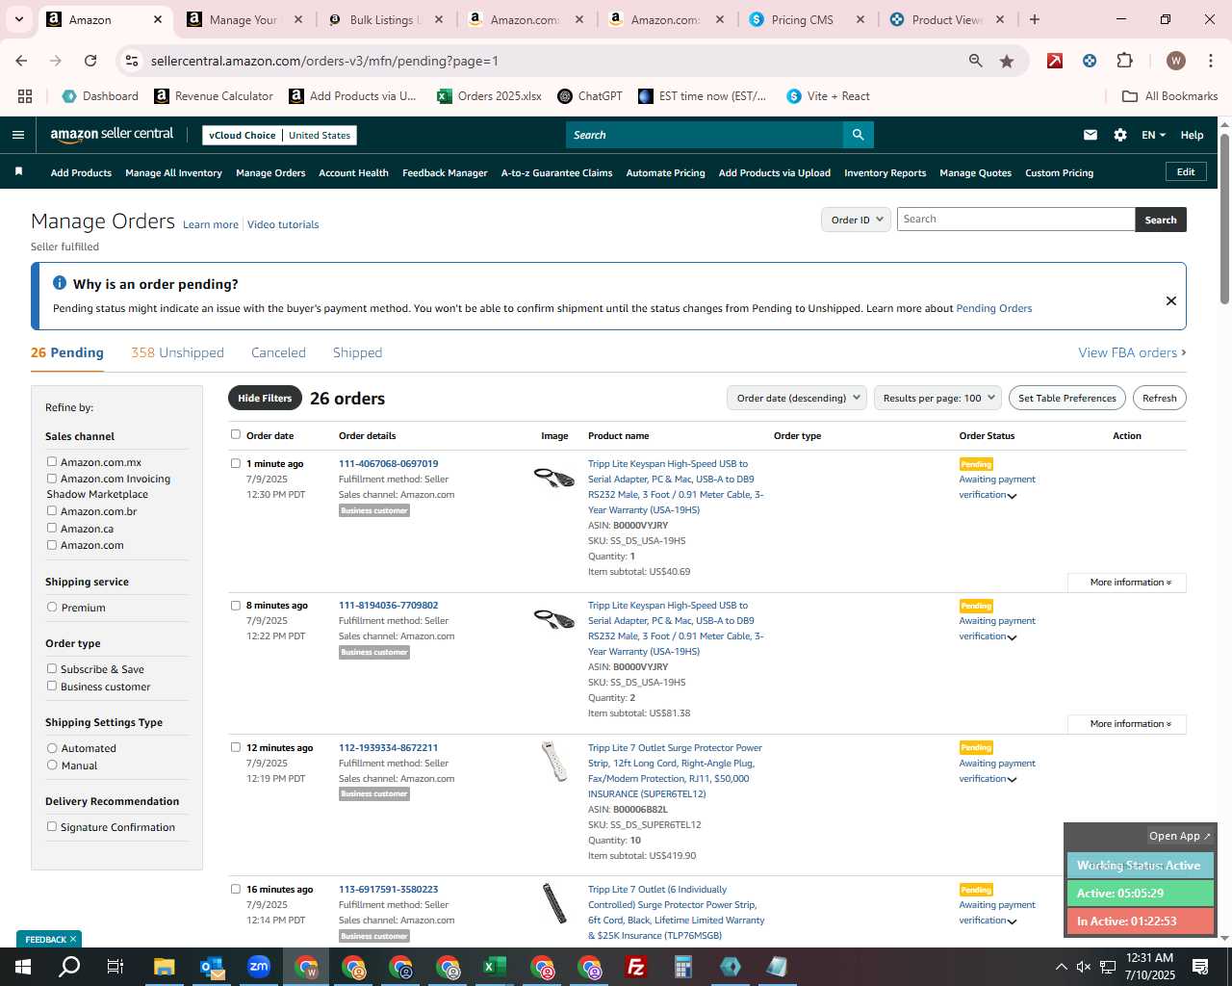Open the Order ID search type dropdown
The height and width of the screenshot is (986, 1232).
[x=856, y=220]
